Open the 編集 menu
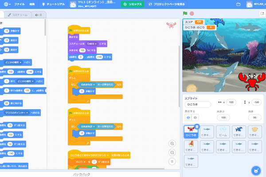Screen dimensions: 266x177 click(x=32, y=4)
